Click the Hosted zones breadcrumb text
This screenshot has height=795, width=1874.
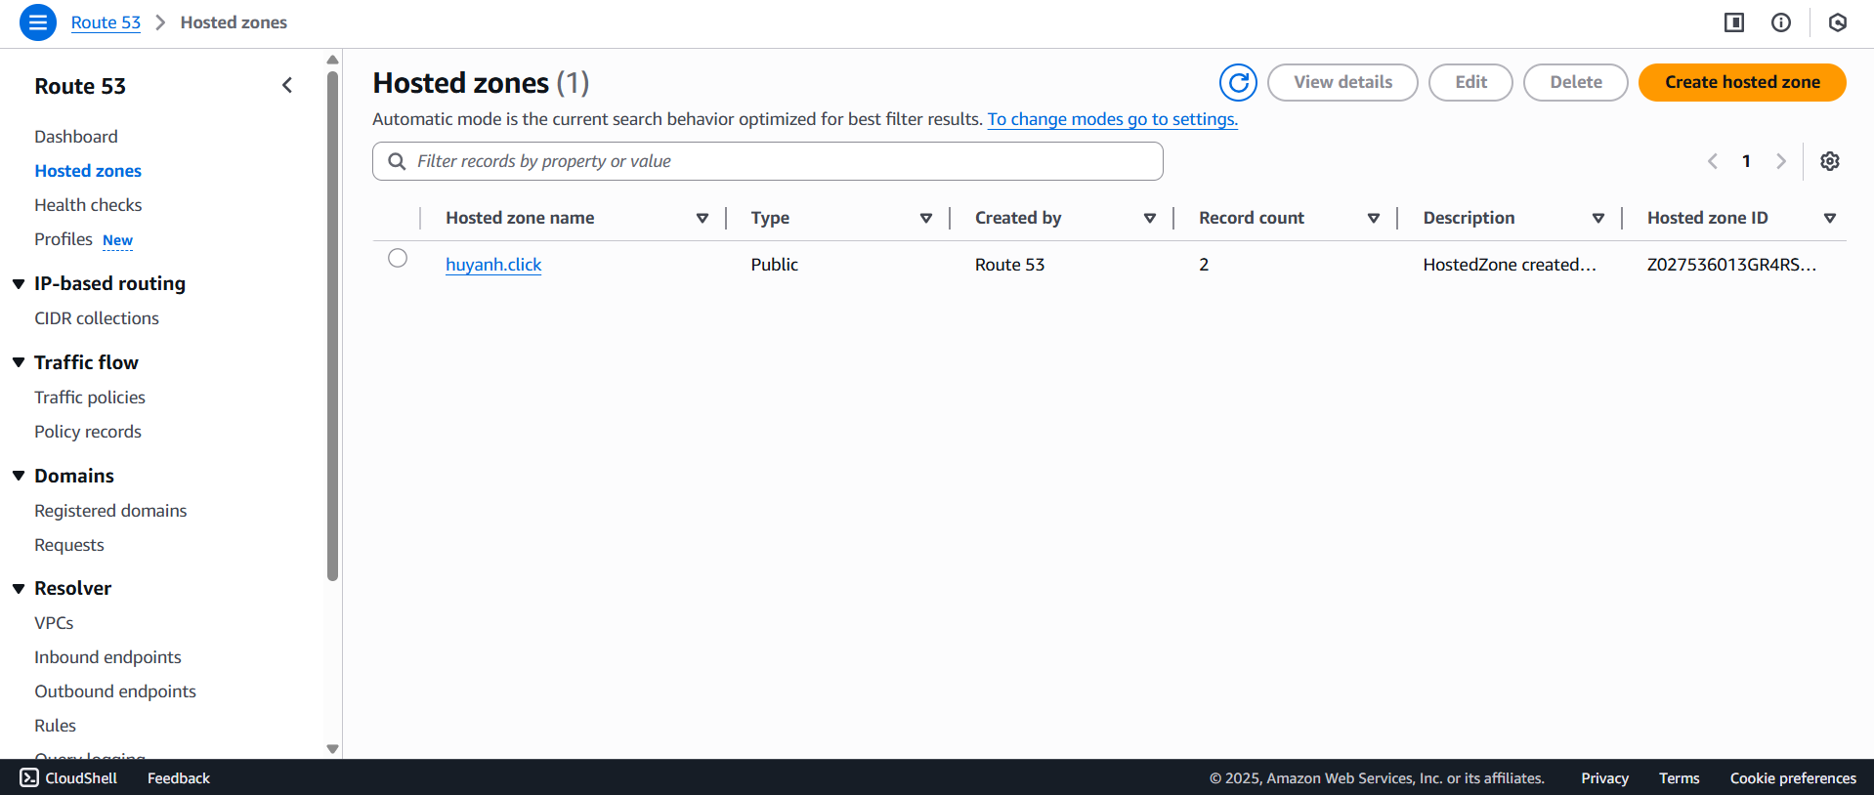coord(234,22)
